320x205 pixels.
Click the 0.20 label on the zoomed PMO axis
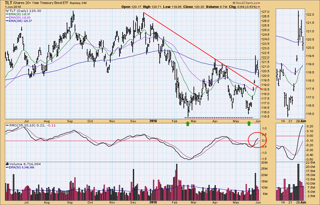(x=310, y=126)
